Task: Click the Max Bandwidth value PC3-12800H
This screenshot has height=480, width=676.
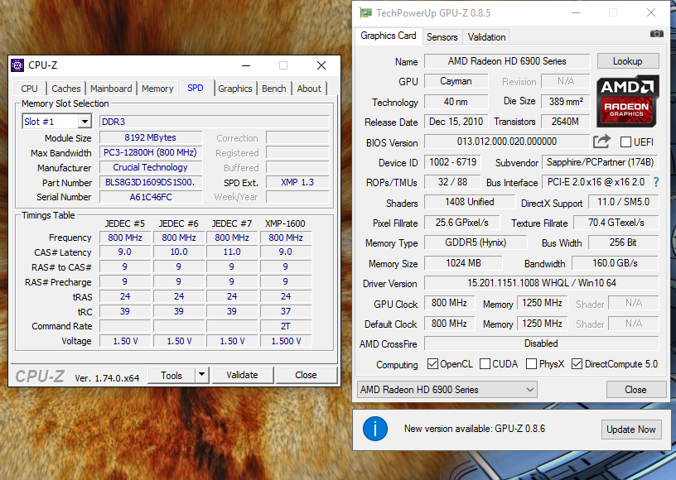Action: (x=151, y=152)
